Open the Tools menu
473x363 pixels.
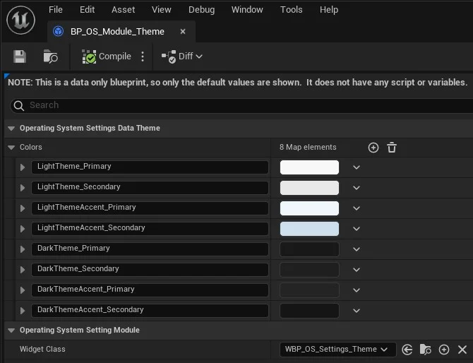291,10
